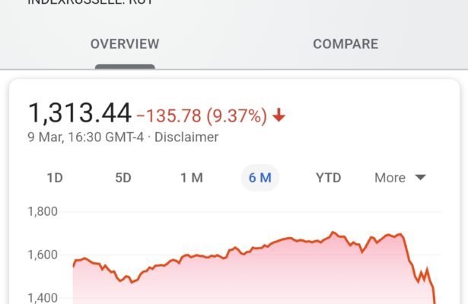468x304 pixels.
Task: Select the highlighted 6 M range
Action: [x=260, y=178]
